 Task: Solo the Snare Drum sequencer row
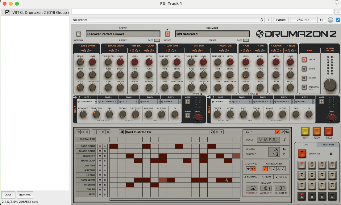(x=105, y=151)
